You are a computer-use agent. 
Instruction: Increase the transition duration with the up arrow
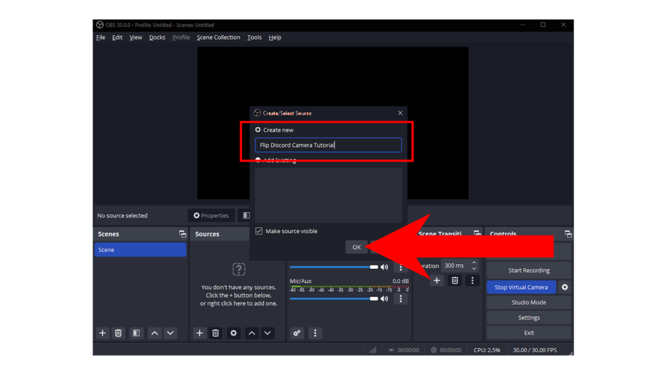[474, 263]
